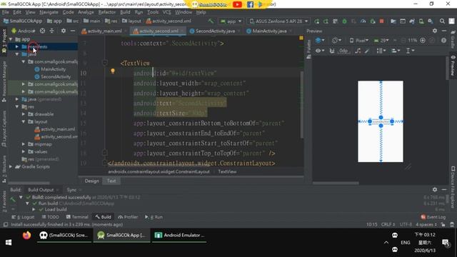
Task: Open the AVD Manager icon in the toolbar
Action: click(421, 21)
